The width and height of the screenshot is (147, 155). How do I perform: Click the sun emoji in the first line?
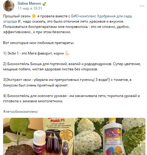(x=34, y=16)
